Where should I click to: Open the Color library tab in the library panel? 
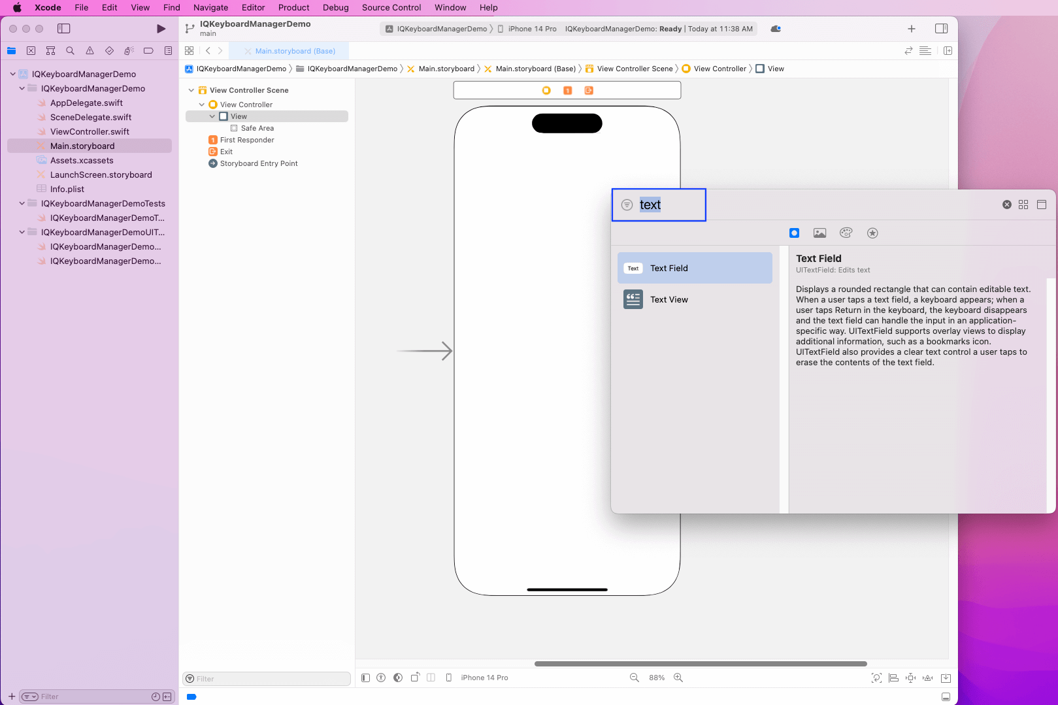846,233
